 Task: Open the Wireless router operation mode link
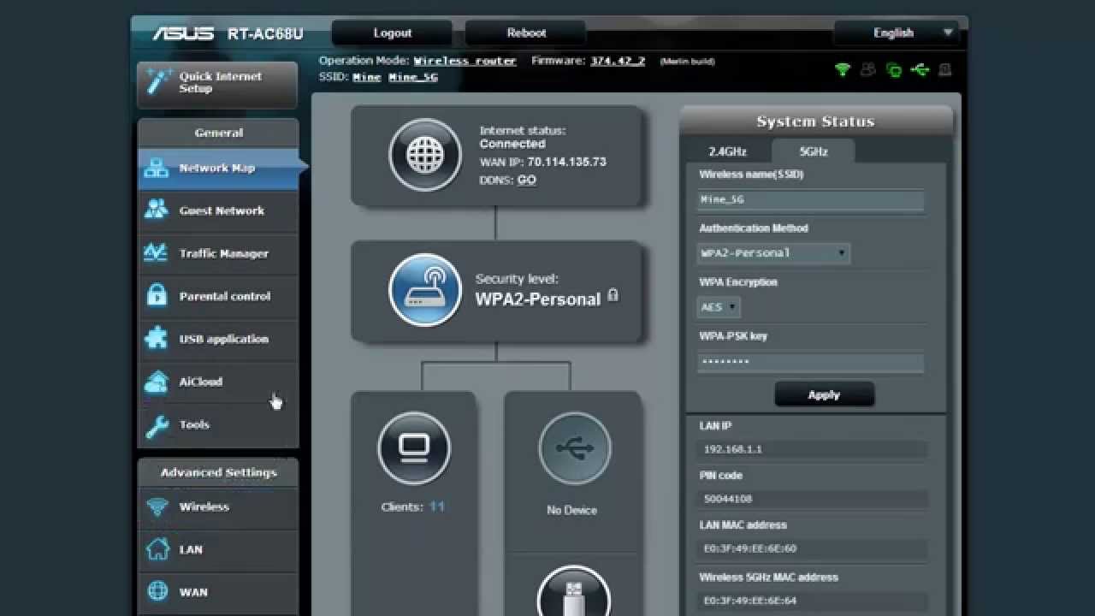[465, 61]
